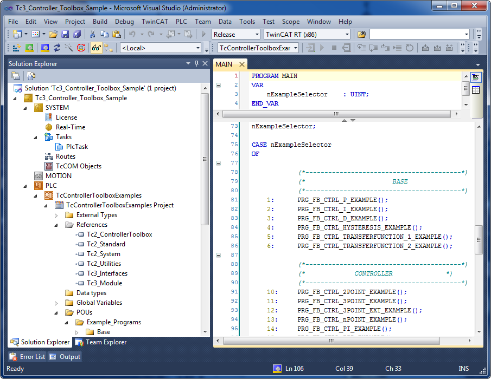Click the PLC Login icon
Screen dimensions: 491x379
[x=310, y=48]
